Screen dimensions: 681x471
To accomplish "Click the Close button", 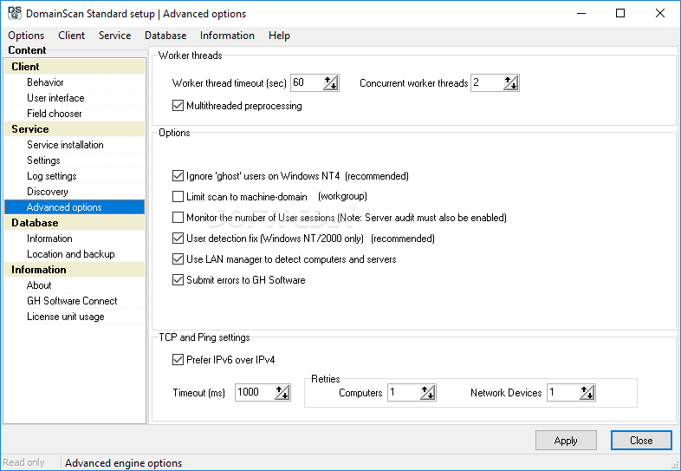I will (x=641, y=441).
